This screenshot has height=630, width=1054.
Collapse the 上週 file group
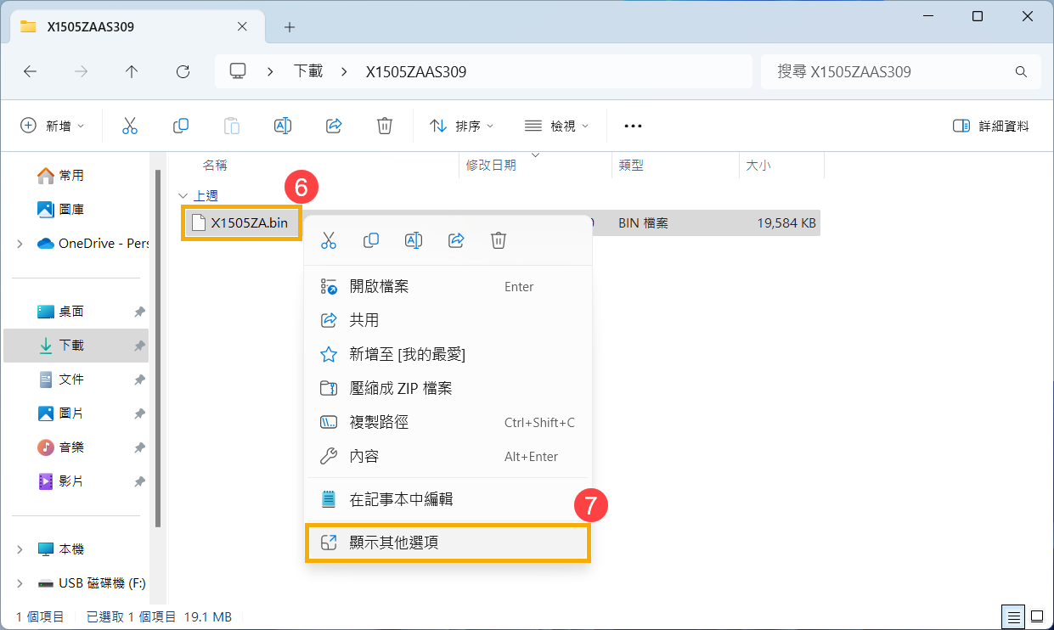(x=183, y=194)
